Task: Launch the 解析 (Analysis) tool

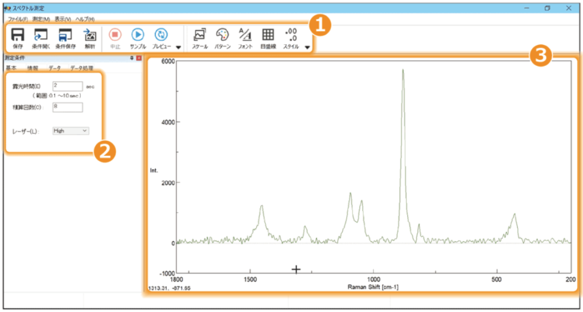Action: tap(90, 38)
